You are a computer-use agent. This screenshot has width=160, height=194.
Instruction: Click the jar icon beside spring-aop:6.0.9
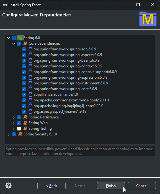pos(30,49)
